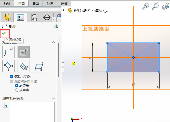Image resolution: width=170 pixels, height=122 pixels.
Task: Select the 从边角 radio option
Action: tap(17, 86)
